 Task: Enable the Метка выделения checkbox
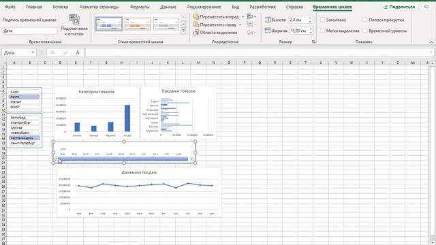pyautogui.click(x=322, y=31)
